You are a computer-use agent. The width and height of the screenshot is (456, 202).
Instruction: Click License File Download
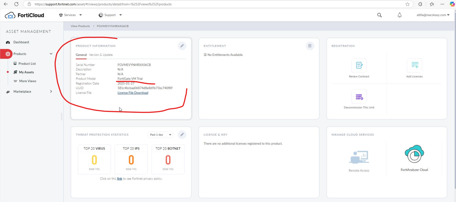click(x=133, y=93)
